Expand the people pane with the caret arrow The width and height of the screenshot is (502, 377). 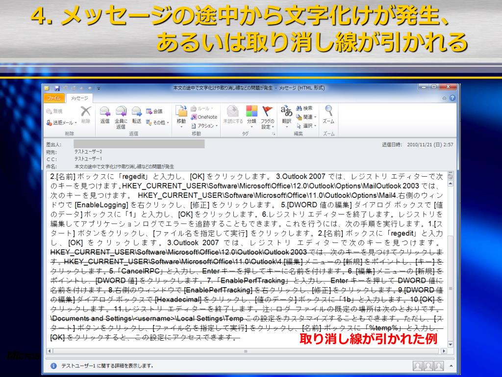coord(451,366)
